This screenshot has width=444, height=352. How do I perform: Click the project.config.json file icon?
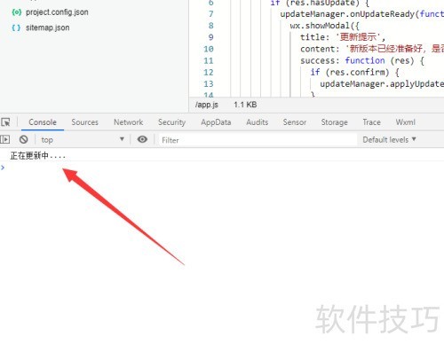click(x=16, y=12)
